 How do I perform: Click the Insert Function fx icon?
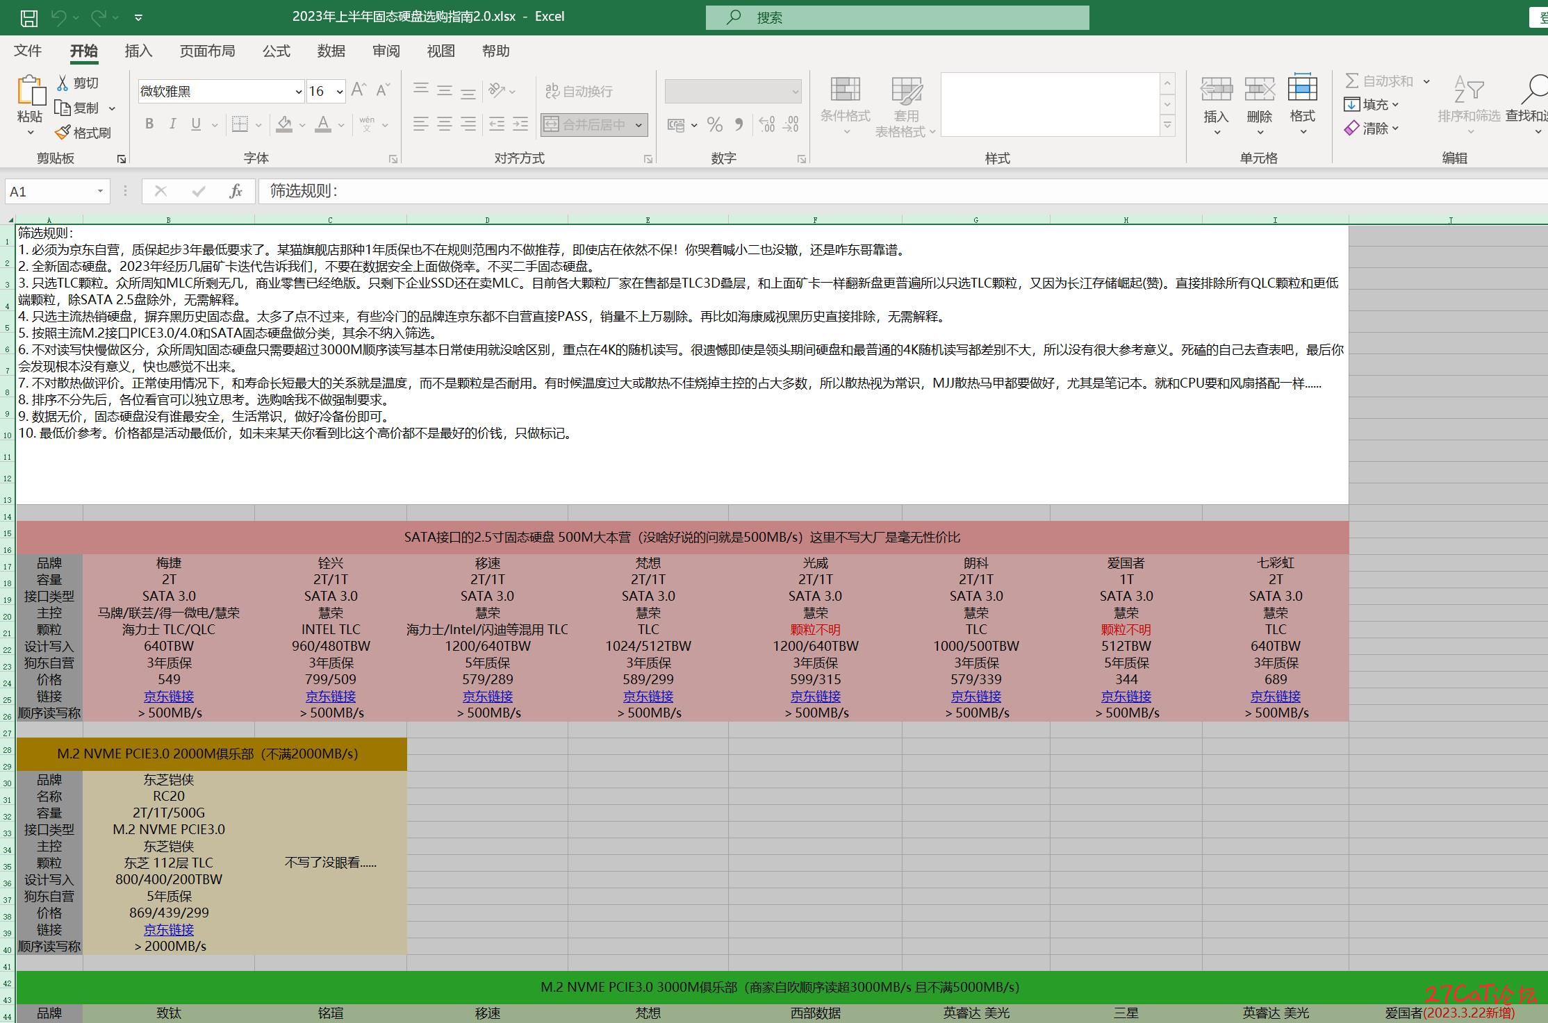(236, 192)
